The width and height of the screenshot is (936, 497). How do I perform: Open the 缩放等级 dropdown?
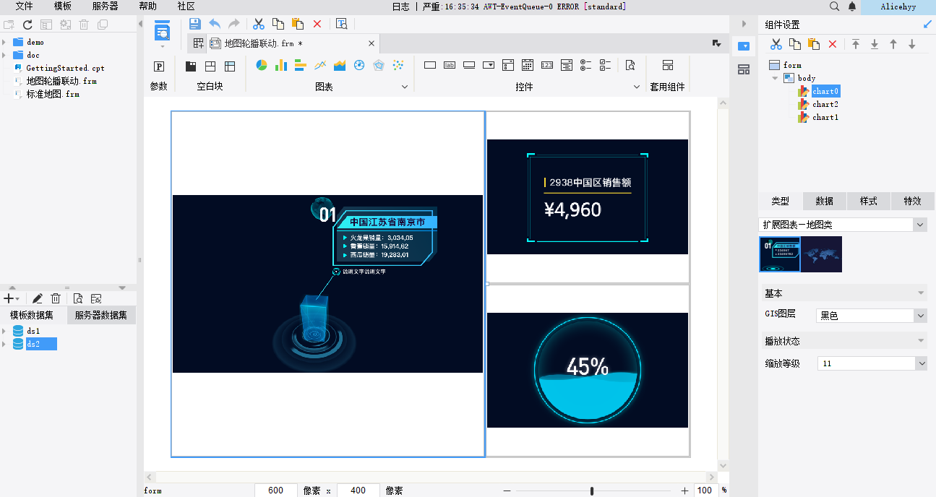coord(920,364)
